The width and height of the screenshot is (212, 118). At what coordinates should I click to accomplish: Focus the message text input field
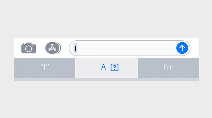(x=129, y=48)
